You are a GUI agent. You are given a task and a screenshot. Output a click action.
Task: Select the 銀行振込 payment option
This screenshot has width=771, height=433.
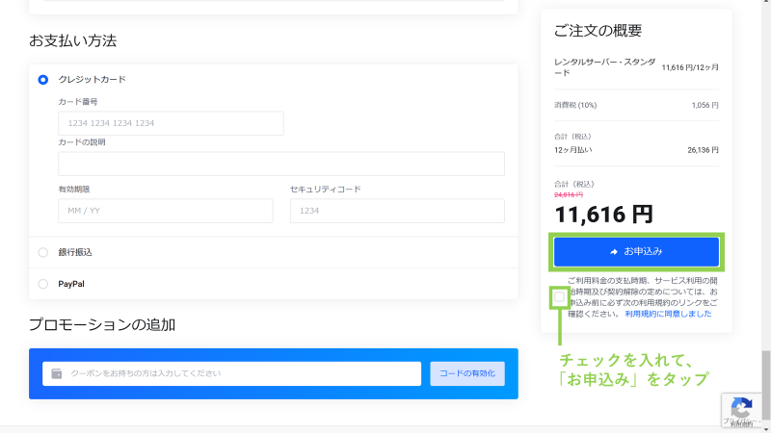point(42,252)
